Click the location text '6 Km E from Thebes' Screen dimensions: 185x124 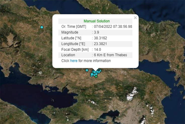(x=110, y=55)
